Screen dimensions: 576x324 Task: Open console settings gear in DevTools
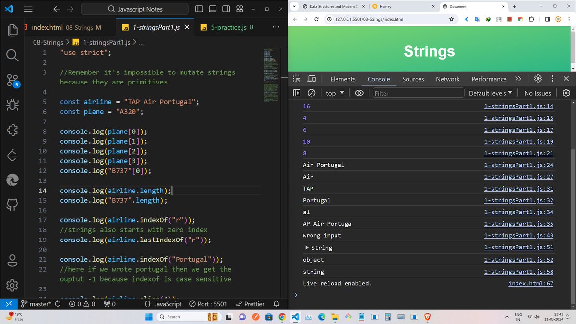[566, 93]
